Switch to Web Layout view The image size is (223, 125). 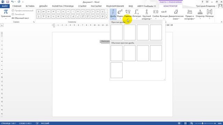pyautogui.click(x=192, y=123)
